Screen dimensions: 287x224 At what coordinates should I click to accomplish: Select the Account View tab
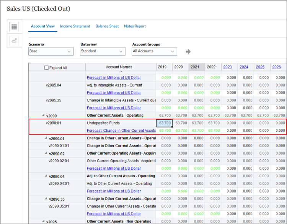(x=43, y=26)
